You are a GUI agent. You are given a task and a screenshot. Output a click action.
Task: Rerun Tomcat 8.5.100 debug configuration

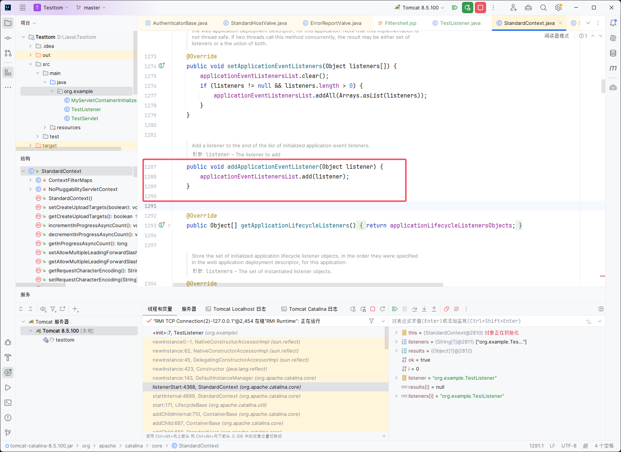click(x=468, y=8)
